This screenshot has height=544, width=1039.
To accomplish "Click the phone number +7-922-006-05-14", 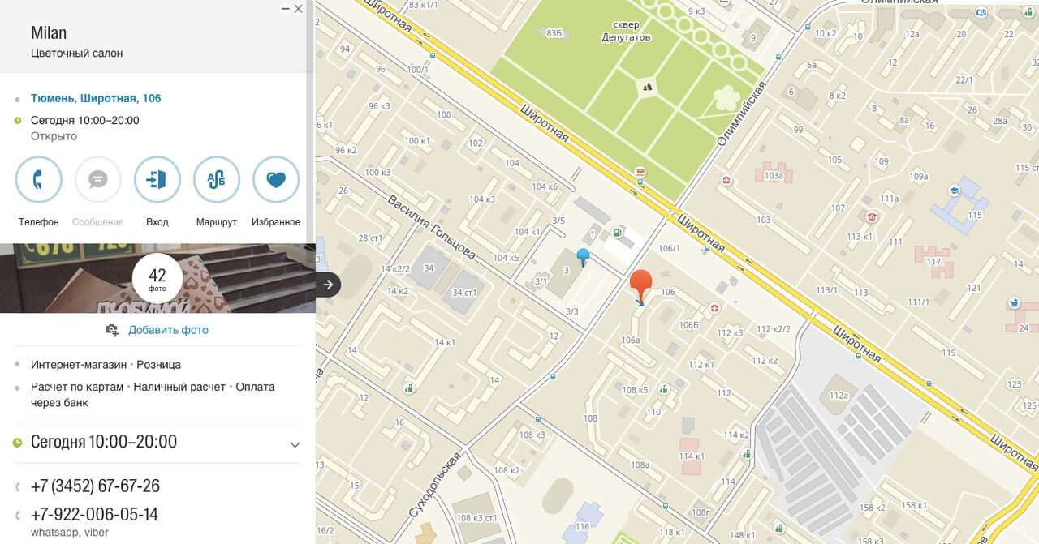I will (94, 514).
